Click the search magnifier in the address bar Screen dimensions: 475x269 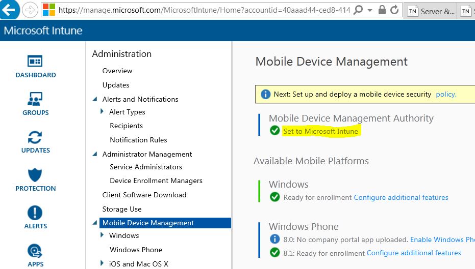click(x=358, y=10)
